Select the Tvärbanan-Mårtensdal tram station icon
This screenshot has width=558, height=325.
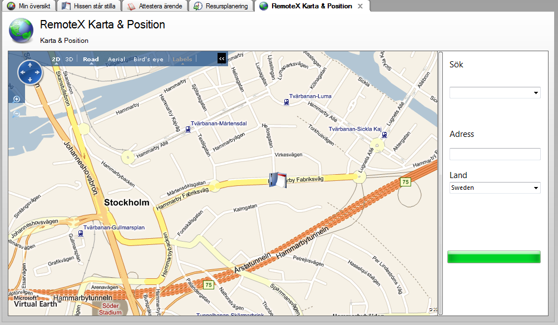(x=188, y=130)
